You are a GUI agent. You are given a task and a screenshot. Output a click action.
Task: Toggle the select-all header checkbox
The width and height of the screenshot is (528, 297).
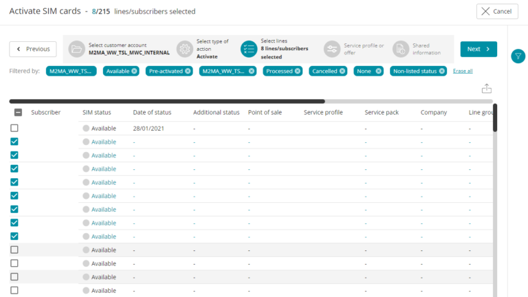tap(18, 113)
